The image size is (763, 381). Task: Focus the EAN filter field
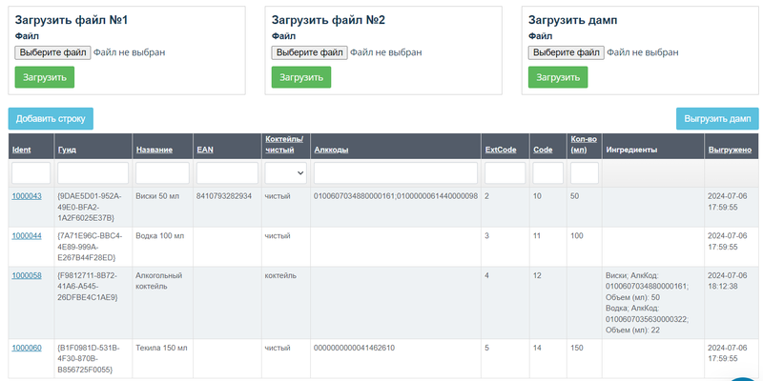227,173
